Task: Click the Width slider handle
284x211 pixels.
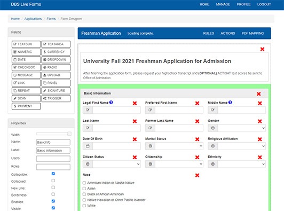Action: (69, 134)
